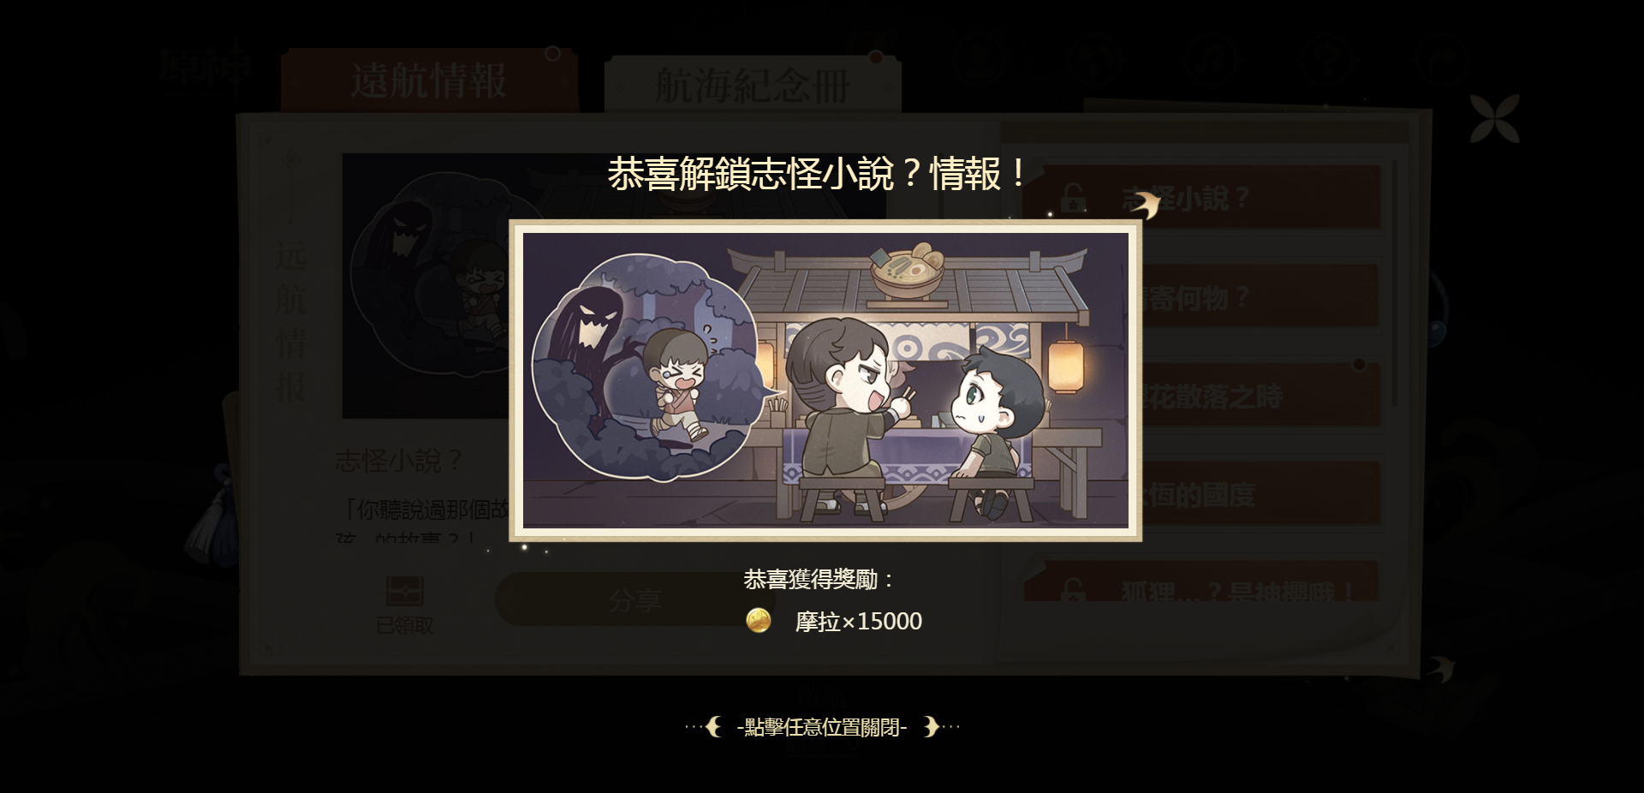Image resolution: width=1644 pixels, height=793 pixels.
Task: Click the 摩拉×15000 reward text
Action: pyautogui.click(x=859, y=621)
